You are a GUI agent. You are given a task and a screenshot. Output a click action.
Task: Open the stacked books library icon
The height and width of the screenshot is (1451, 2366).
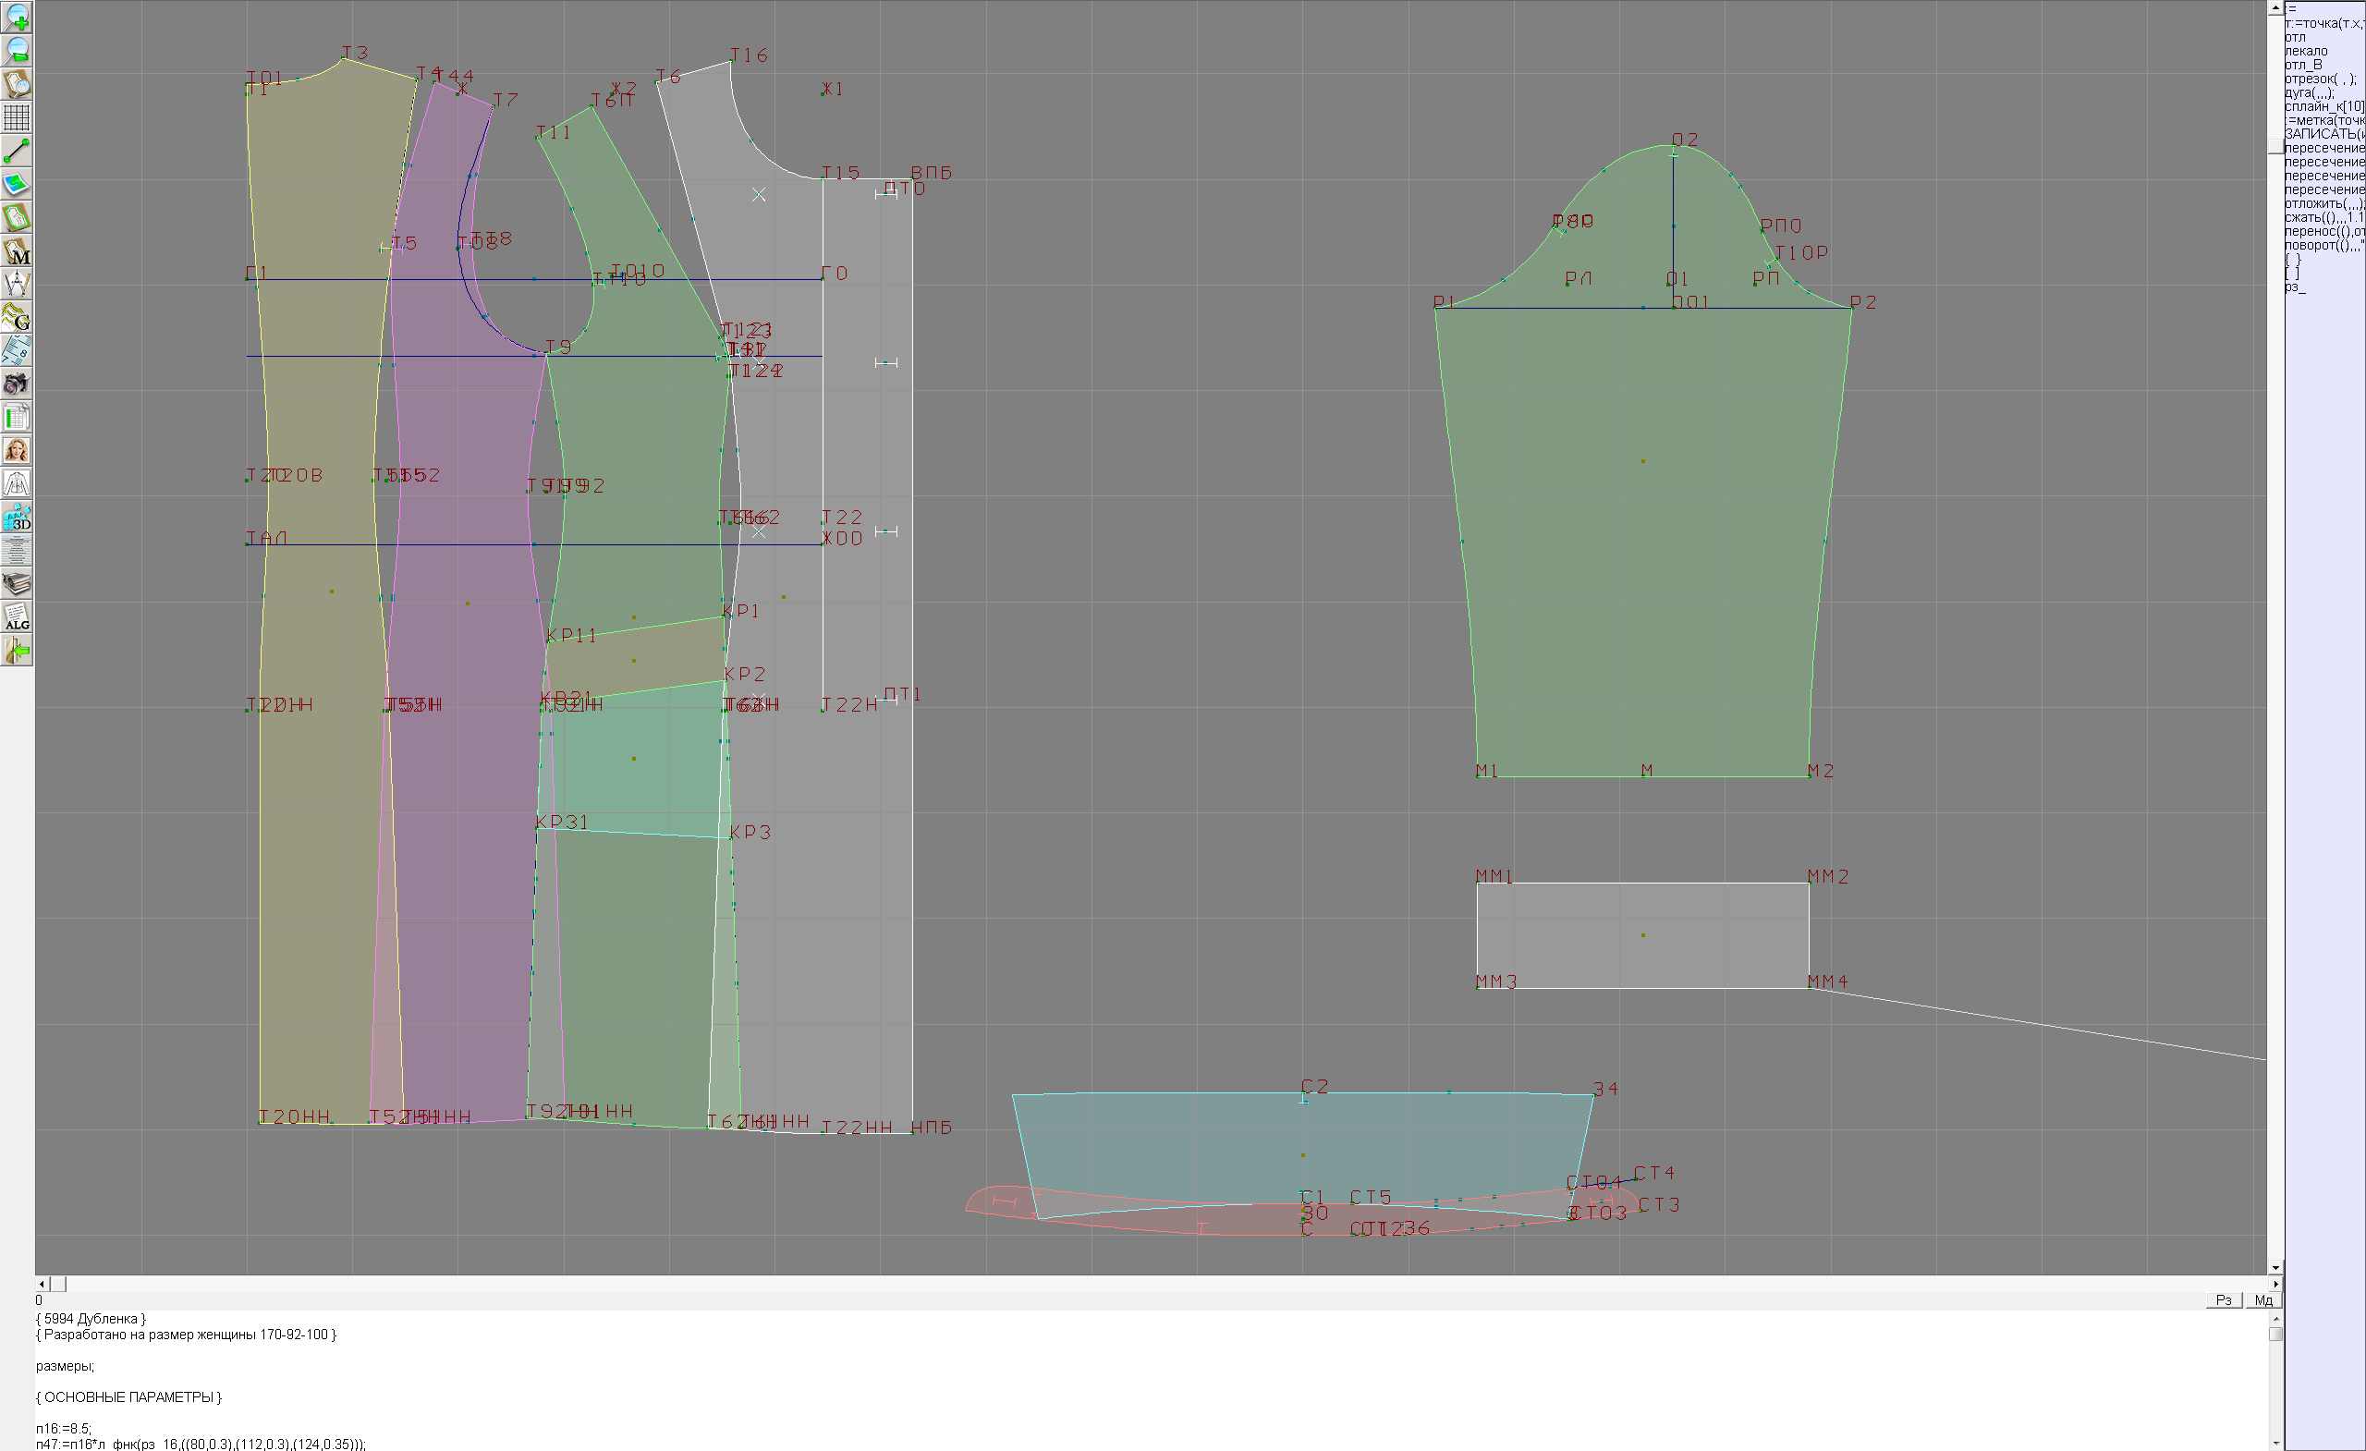pos(17,584)
